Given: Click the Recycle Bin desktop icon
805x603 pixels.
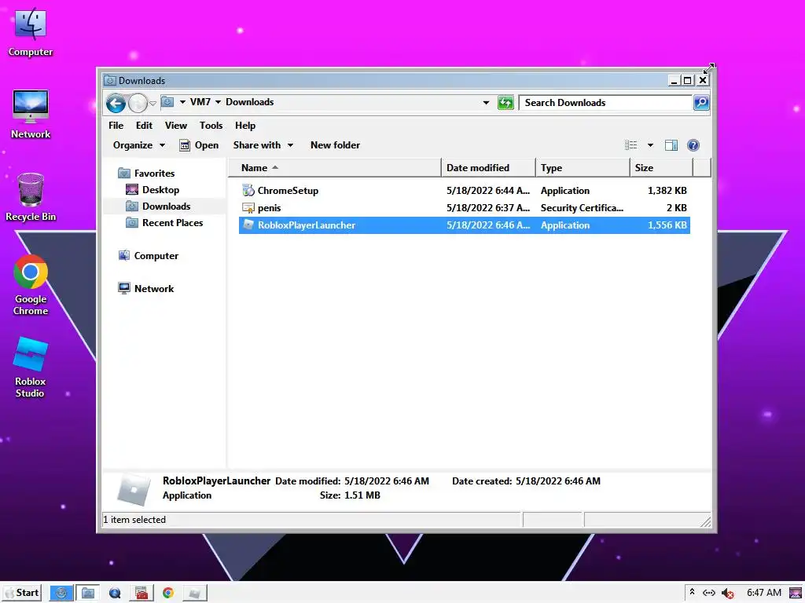Looking at the screenshot, I should click(x=31, y=197).
